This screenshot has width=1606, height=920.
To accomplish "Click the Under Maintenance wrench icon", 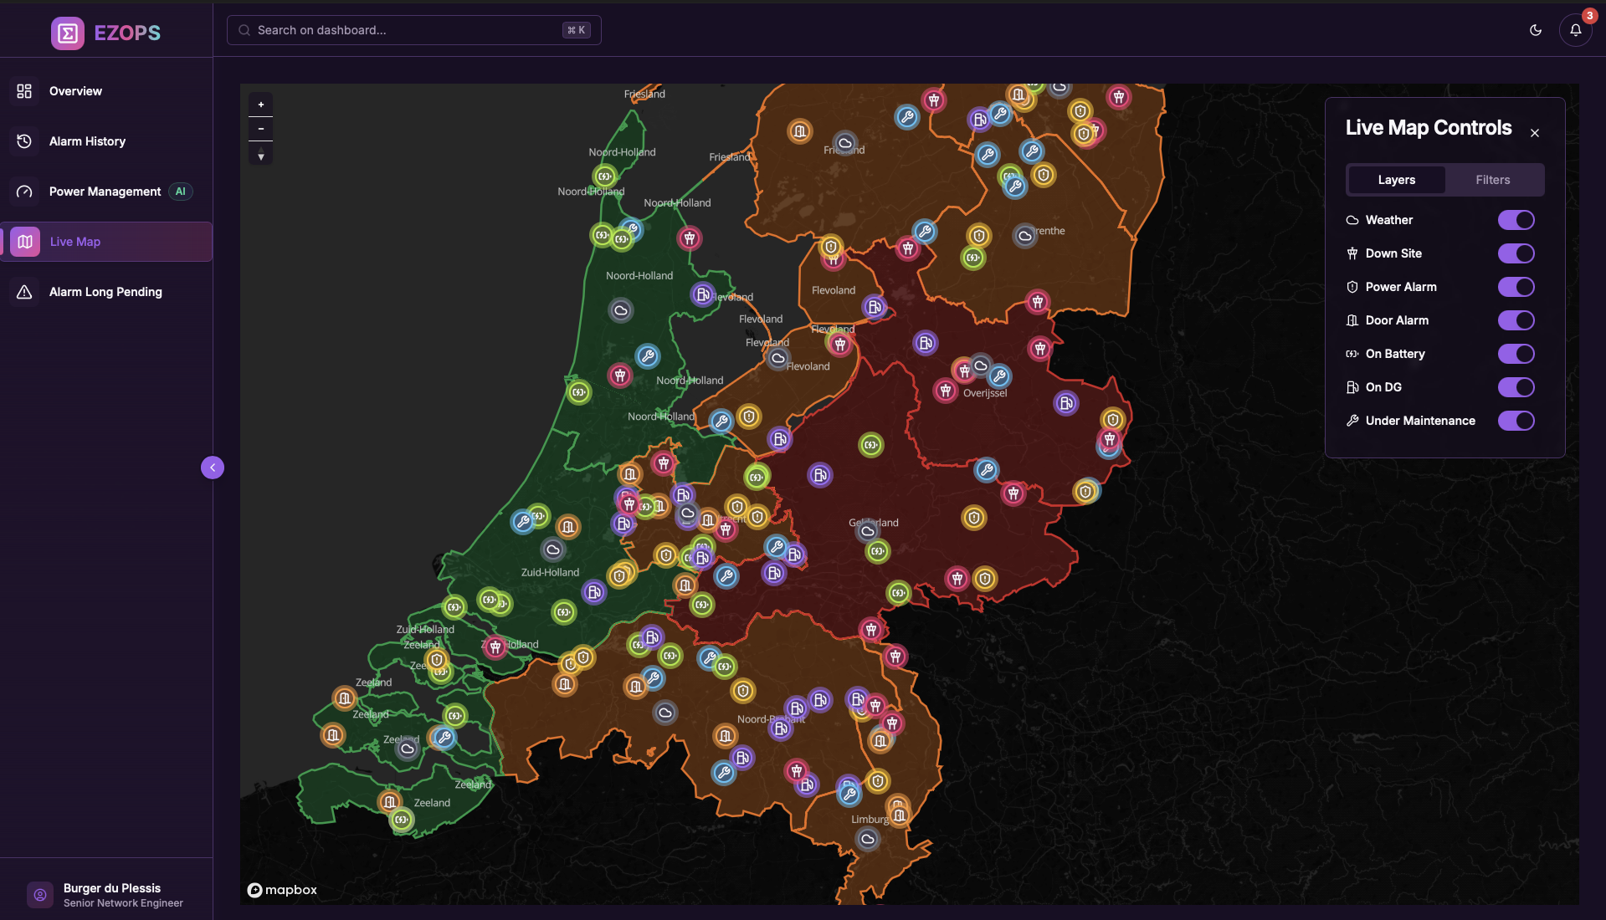I will (x=1352, y=421).
